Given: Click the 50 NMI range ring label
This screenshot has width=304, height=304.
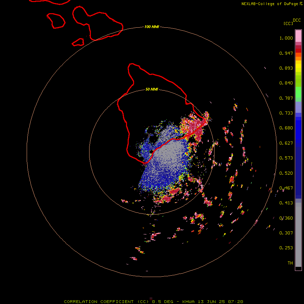Looking at the screenshot, I should point(152,90).
